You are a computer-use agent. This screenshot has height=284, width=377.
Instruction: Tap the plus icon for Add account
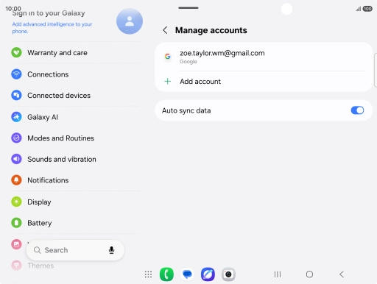pos(168,82)
